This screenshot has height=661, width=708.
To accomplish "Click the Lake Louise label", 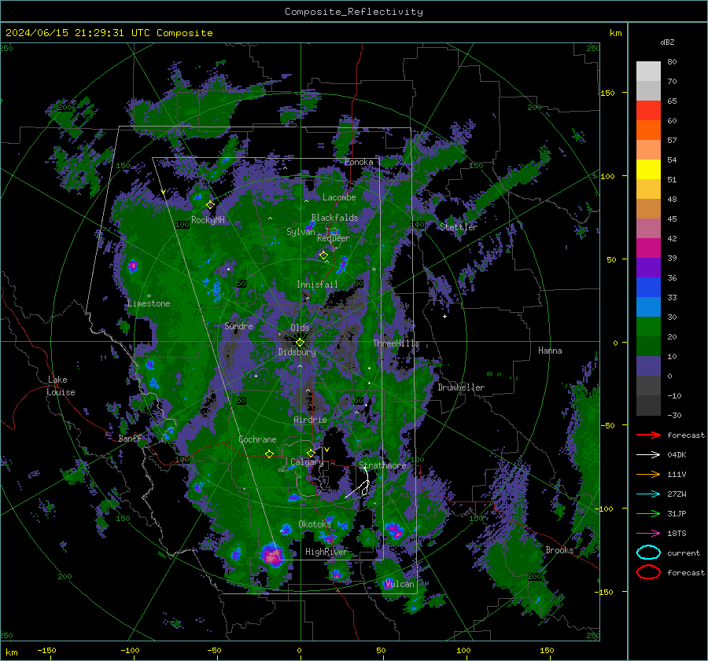I will coord(61,386).
